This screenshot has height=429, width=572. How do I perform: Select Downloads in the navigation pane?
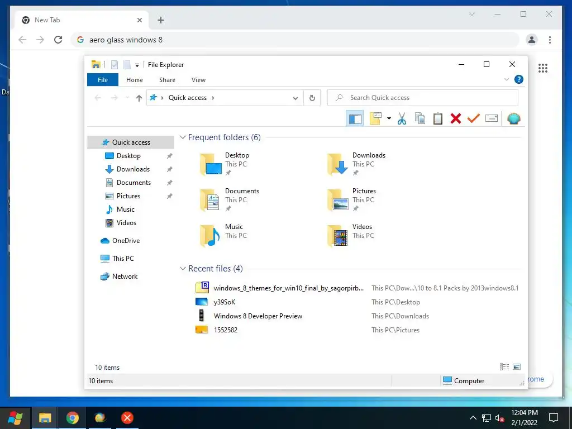(x=133, y=169)
